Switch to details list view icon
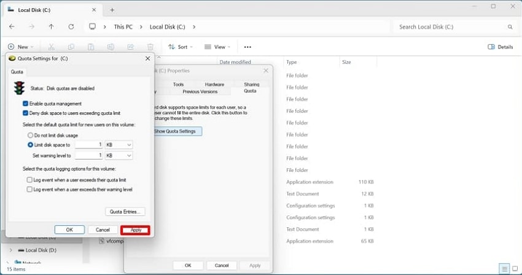 pyautogui.click(x=504, y=268)
